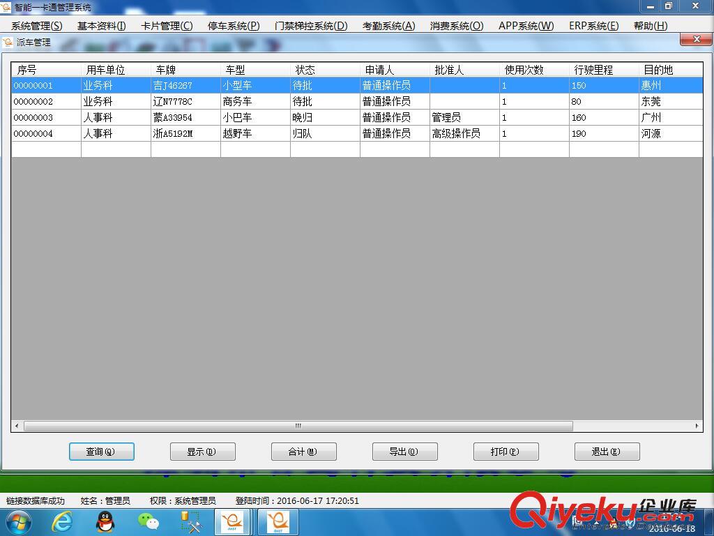This screenshot has width=714, height=536.
Task: Click destination cell 河源
Action: pos(670,133)
